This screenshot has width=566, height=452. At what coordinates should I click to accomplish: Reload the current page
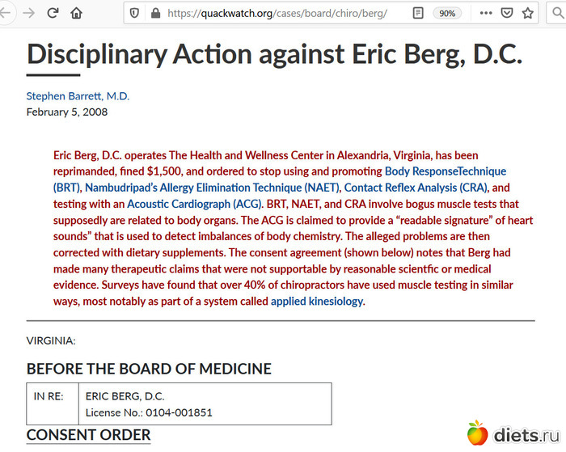coord(53,13)
